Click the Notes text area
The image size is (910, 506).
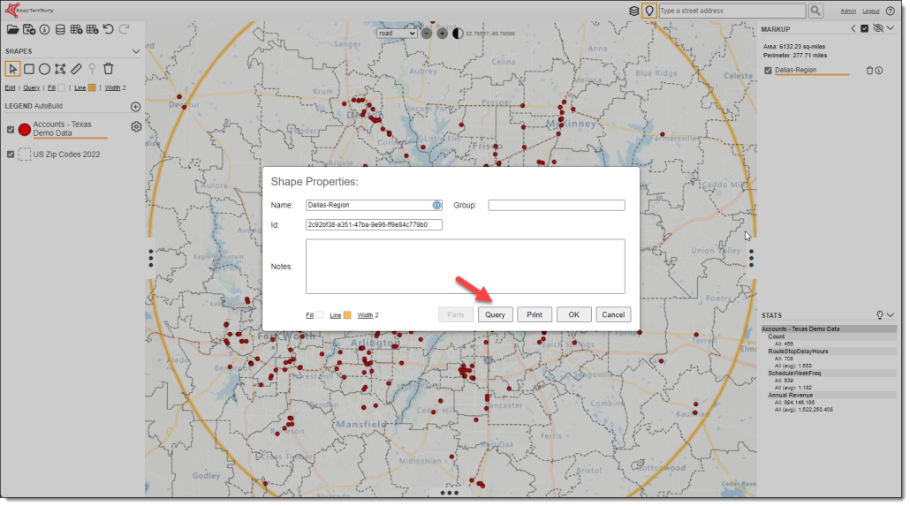coord(466,267)
